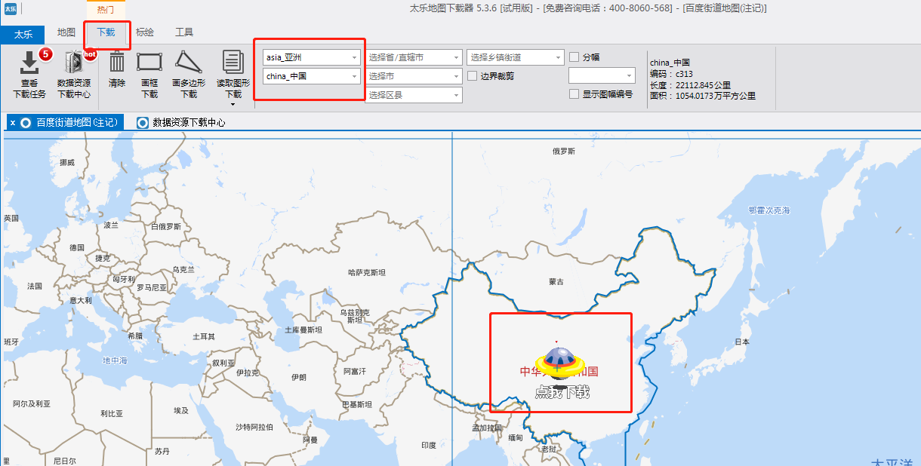Select the 画框下载 rectangle tool
Screen dimensions: 921x466
149,62
